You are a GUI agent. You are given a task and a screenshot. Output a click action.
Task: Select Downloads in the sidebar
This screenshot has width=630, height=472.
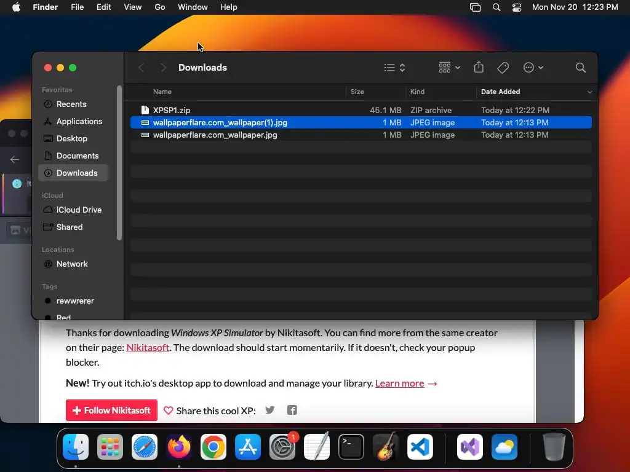coord(74,173)
